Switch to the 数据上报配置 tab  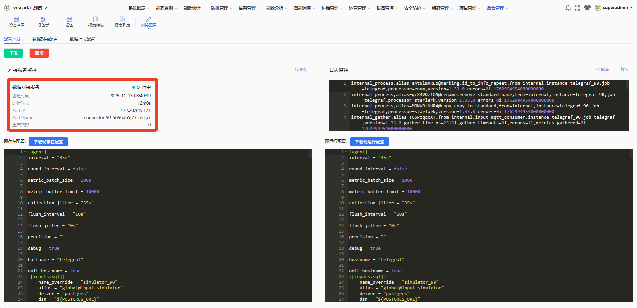click(x=82, y=39)
